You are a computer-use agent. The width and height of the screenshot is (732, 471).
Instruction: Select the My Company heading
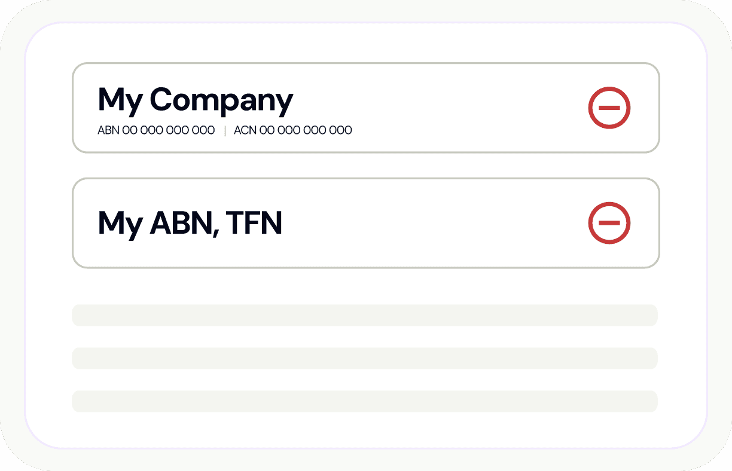(195, 100)
